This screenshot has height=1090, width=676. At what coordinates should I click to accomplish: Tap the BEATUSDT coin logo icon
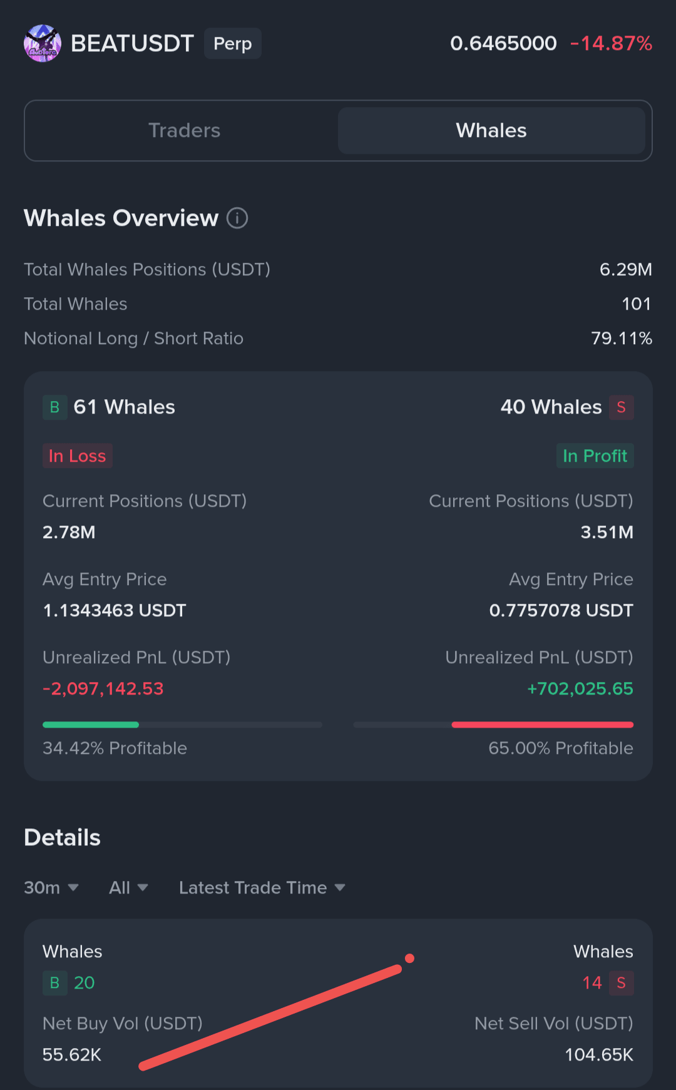(43, 43)
